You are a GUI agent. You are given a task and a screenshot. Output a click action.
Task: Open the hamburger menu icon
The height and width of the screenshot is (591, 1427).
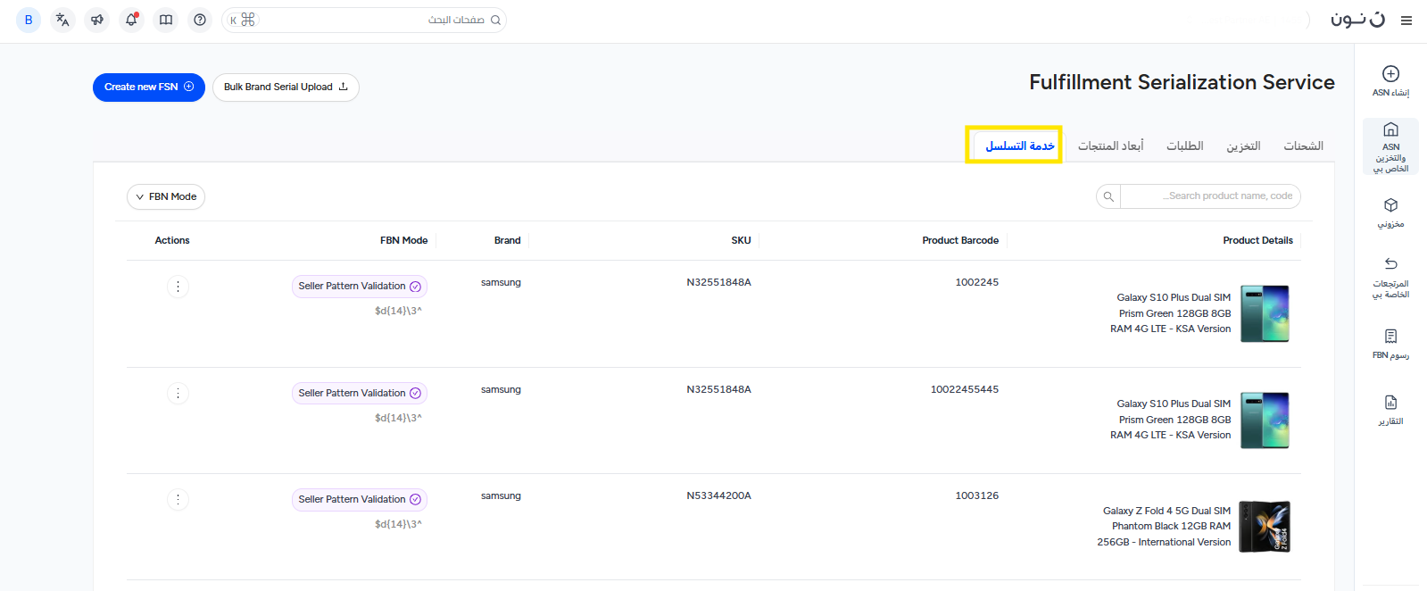(x=1406, y=21)
